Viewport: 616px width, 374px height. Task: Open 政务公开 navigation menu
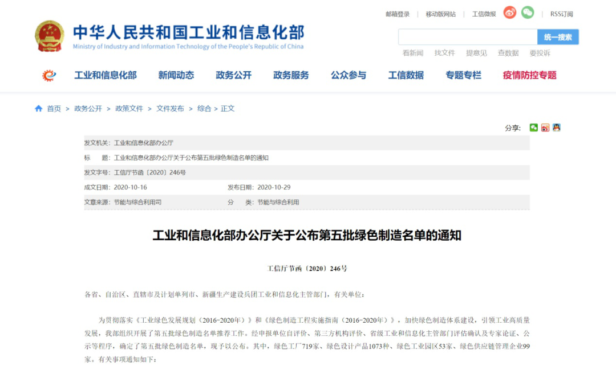pos(233,75)
